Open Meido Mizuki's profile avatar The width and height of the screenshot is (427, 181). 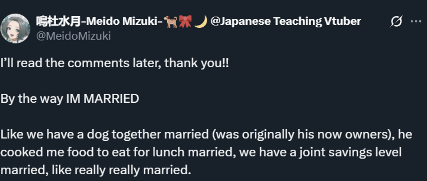tap(15, 28)
